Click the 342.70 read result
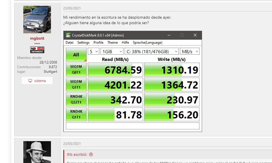Image resolution: width=272 pixels, height=163 pixels. 115,99
